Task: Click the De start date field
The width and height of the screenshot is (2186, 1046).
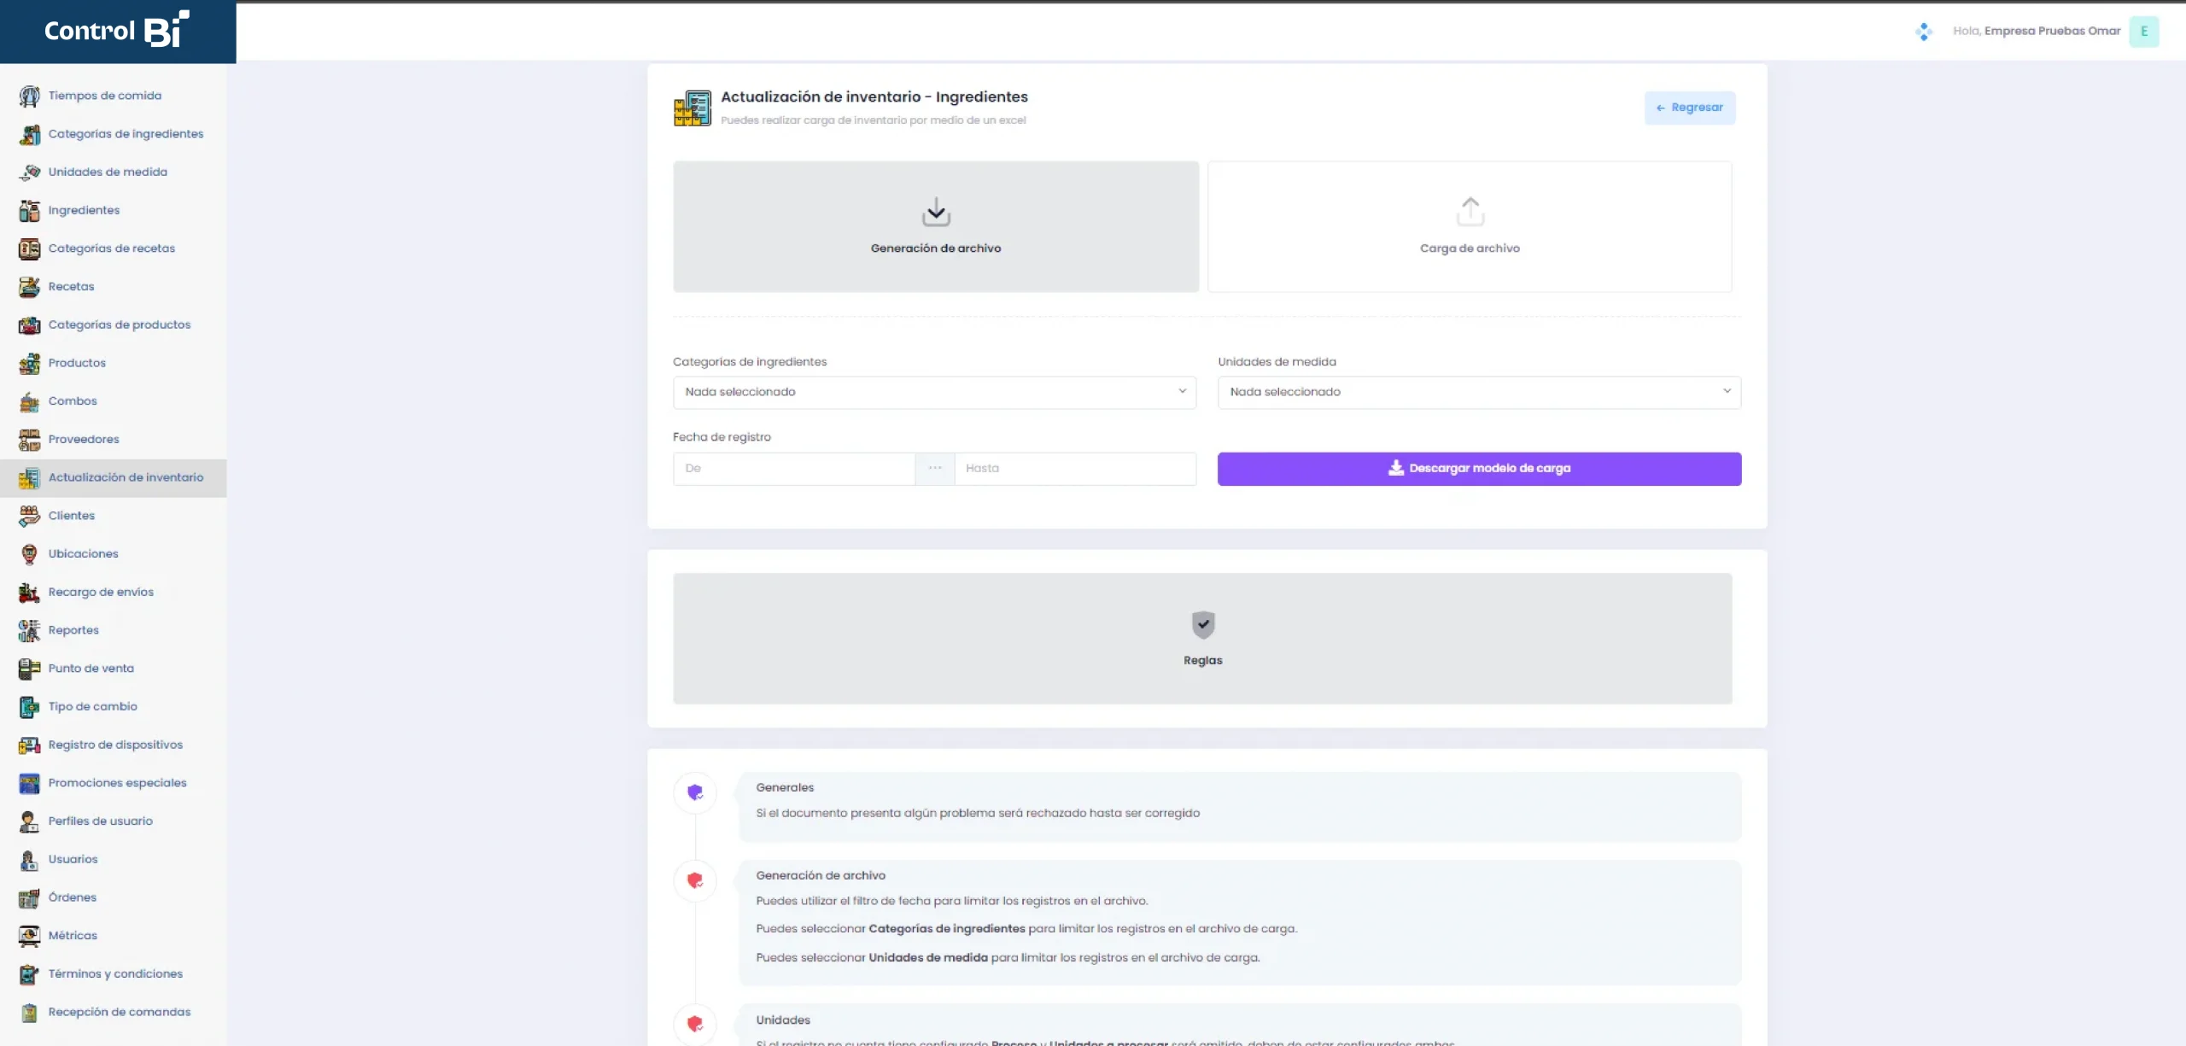Action: 794,469
